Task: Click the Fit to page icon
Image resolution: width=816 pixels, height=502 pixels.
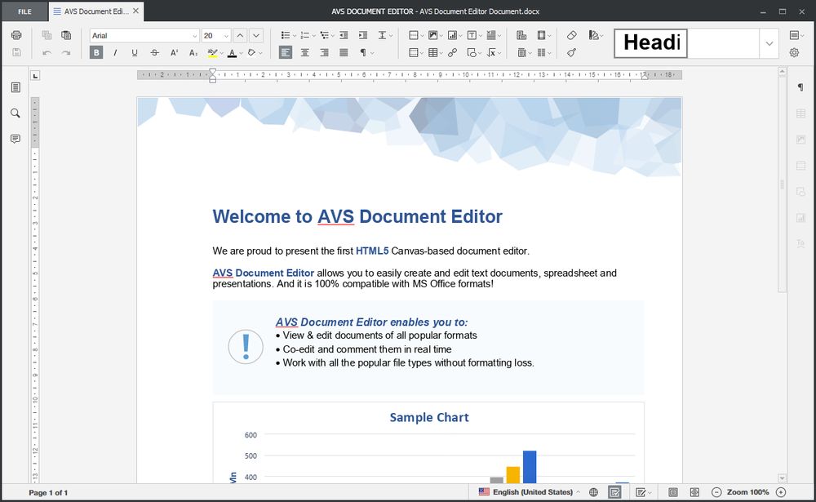Action: (x=673, y=492)
